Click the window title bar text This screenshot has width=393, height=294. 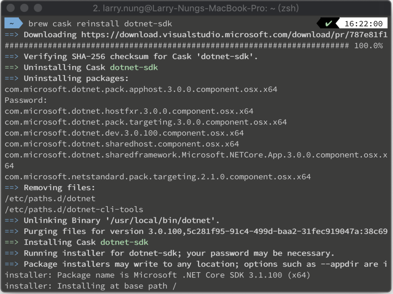[x=196, y=8]
